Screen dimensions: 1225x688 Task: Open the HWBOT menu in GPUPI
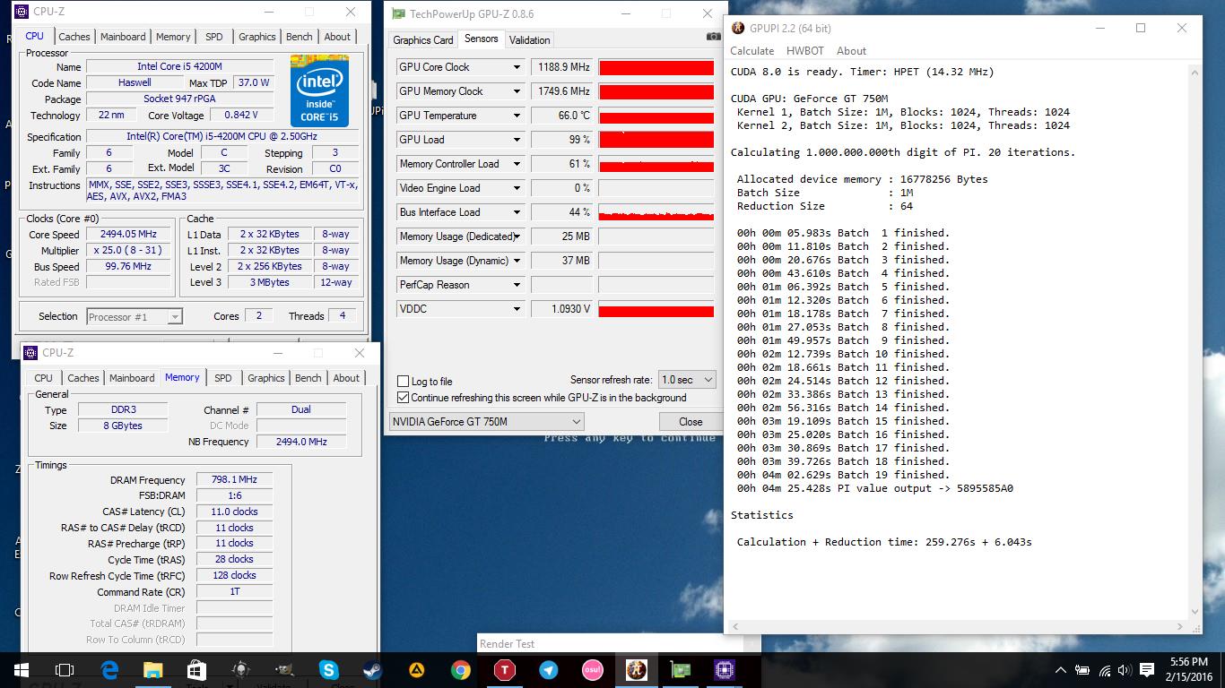pos(804,51)
